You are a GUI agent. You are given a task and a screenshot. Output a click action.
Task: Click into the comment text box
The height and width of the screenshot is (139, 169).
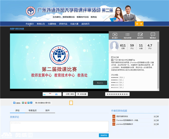point(59,127)
